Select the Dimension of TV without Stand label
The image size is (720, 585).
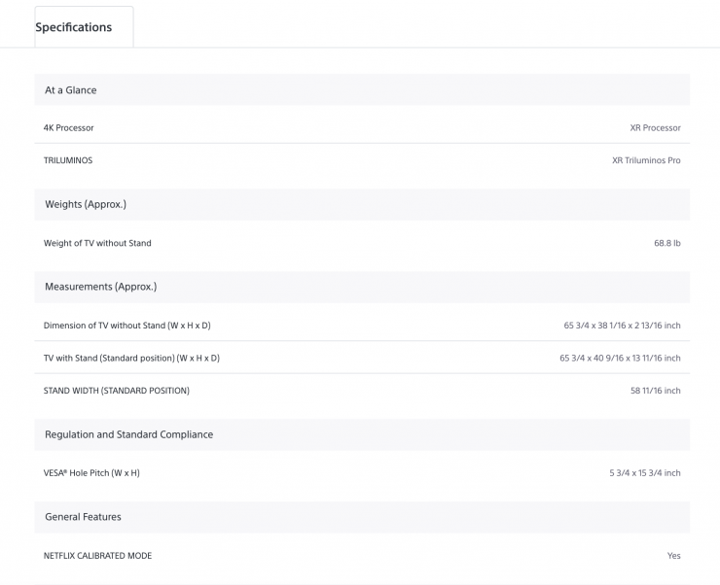point(127,326)
